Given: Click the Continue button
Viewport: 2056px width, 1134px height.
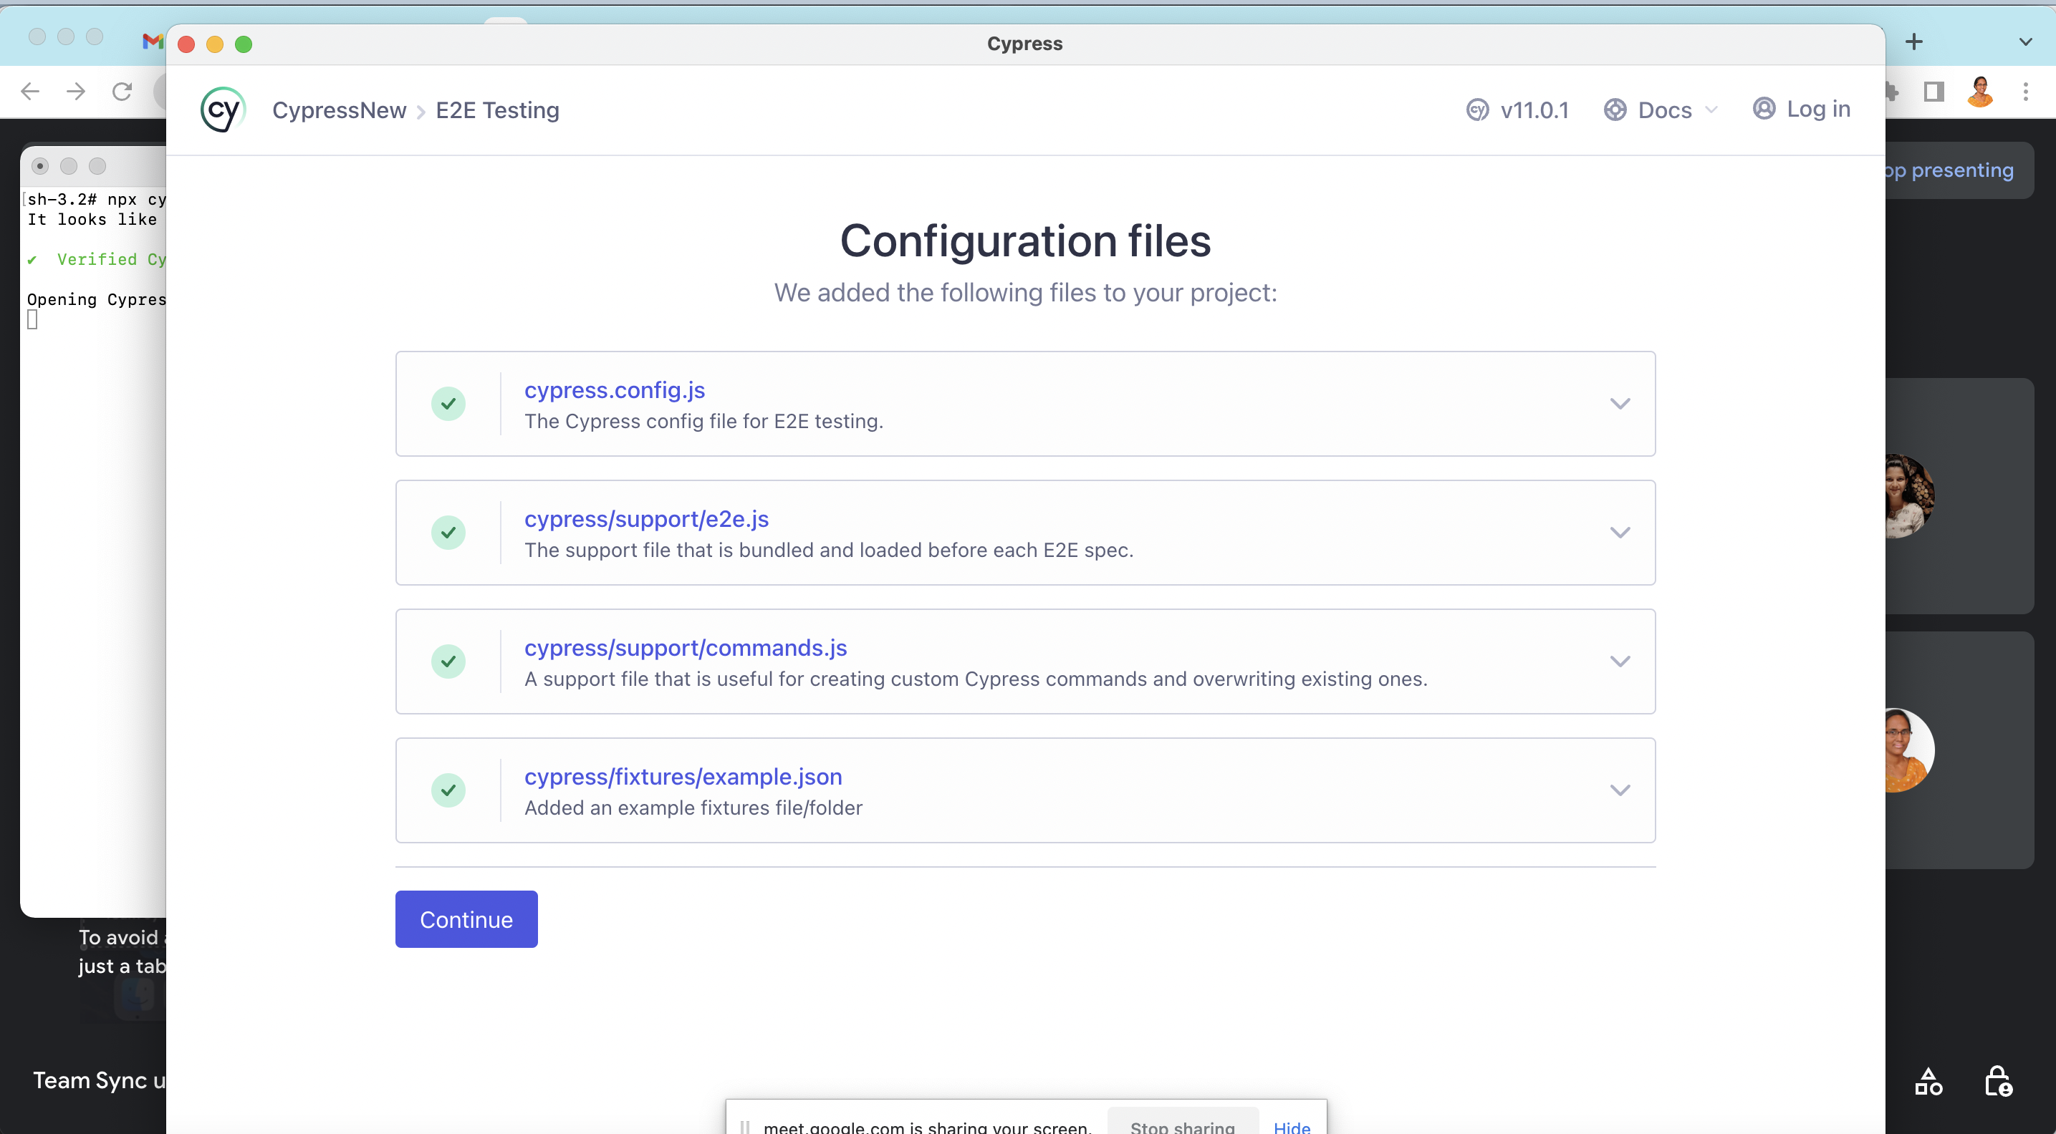Looking at the screenshot, I should (x=466, y=919).
